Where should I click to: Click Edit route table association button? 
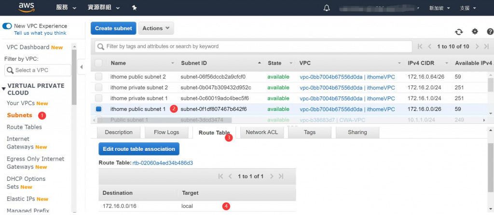coord(139,149)
